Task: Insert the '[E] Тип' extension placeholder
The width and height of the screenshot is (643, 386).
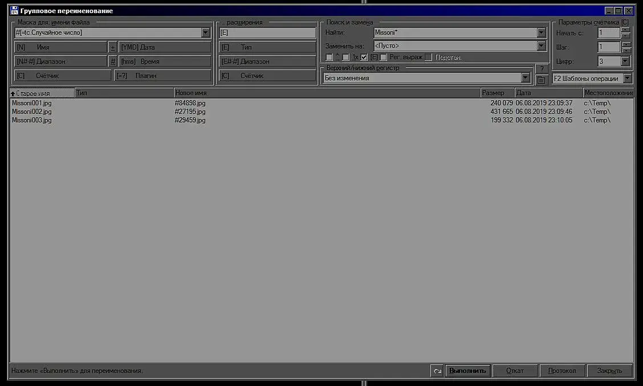Action: coord(267,47)
